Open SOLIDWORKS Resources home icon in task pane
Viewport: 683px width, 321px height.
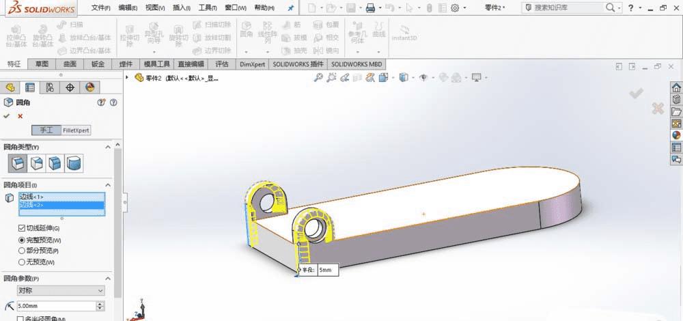click(x=676, y=87)
